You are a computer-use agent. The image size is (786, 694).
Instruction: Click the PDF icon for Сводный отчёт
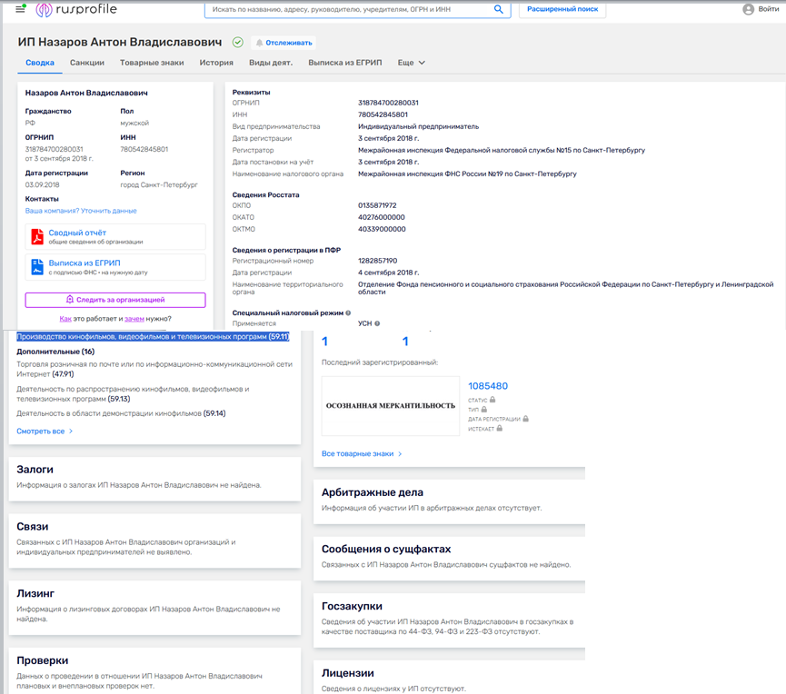point(38,237)
